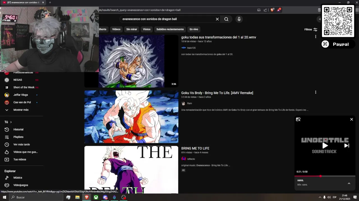
Task: Start voice search with the microphone
Action: (239, 19)
